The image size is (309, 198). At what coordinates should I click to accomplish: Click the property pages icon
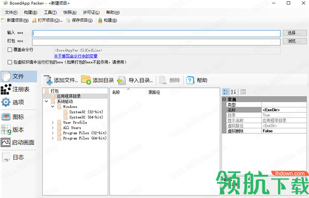[x=243, y=92]
